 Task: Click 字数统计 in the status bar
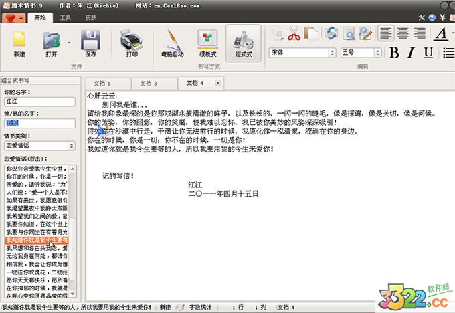(200, 307)
